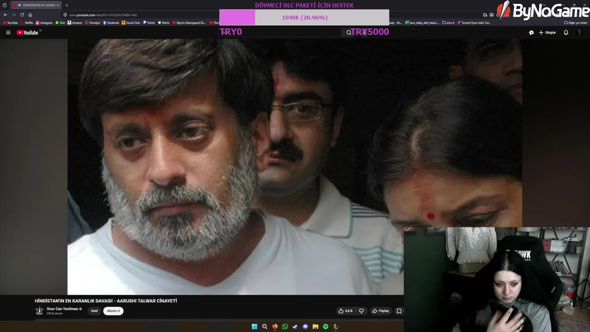This screenshot has width=590, height=332.
Task: Open Instagram bookmark
Action: click(44, 23)
